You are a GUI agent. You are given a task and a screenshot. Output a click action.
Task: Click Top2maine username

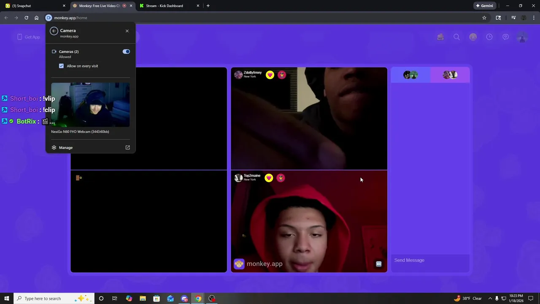pos(252,176)
